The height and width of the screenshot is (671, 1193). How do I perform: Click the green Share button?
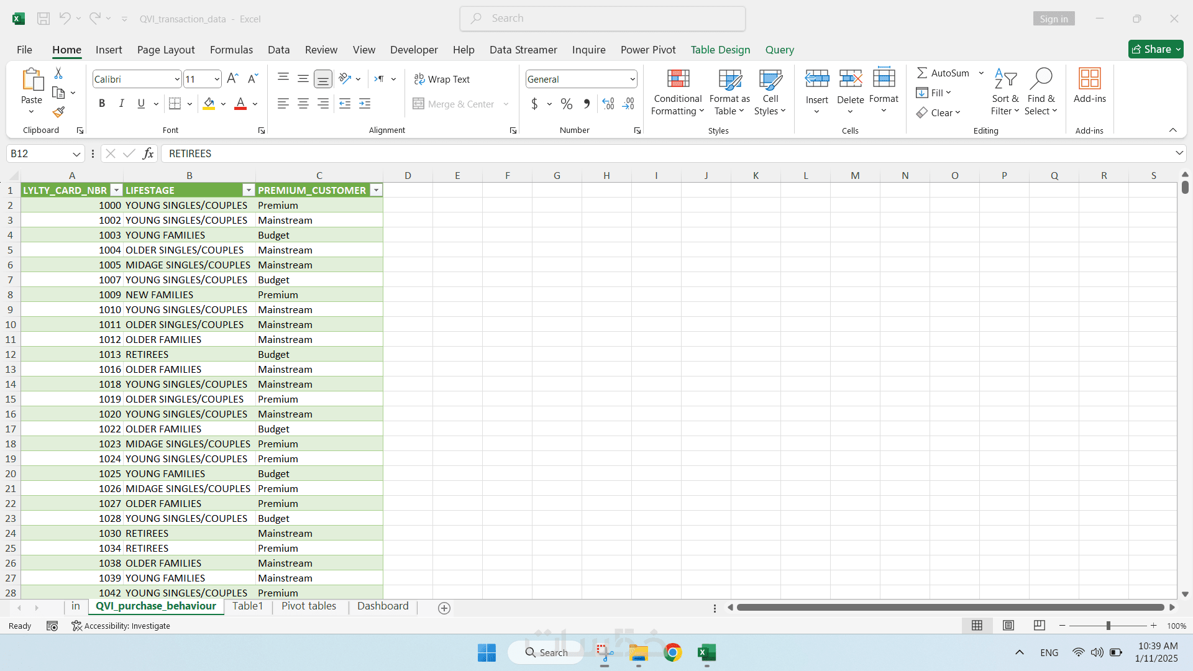1155,49
